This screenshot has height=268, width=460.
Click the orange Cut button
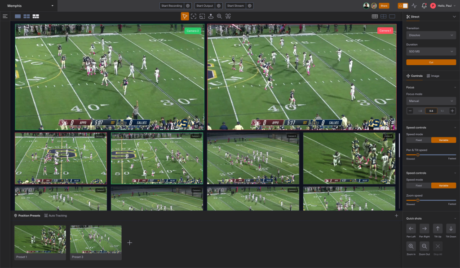(x=431, y=62)
